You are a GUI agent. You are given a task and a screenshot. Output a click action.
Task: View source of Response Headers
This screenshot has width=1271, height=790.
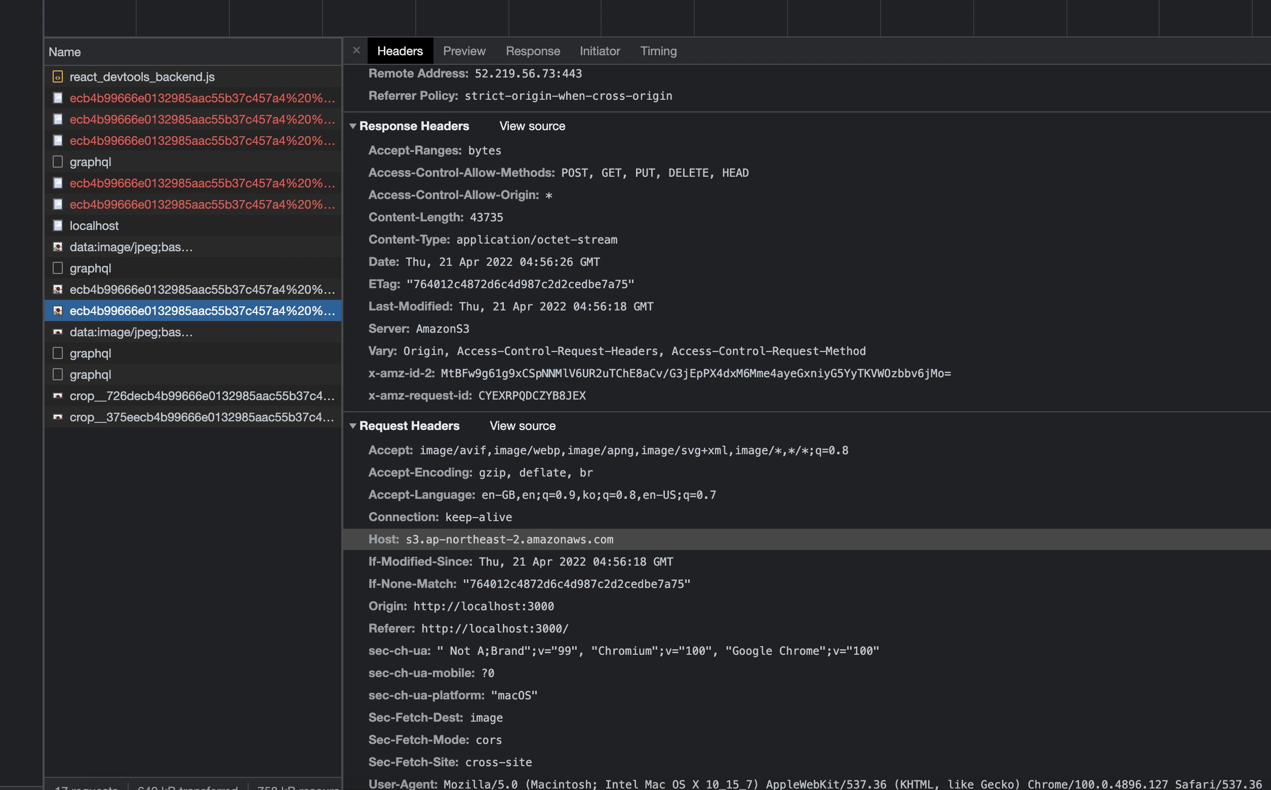point(532,126)
